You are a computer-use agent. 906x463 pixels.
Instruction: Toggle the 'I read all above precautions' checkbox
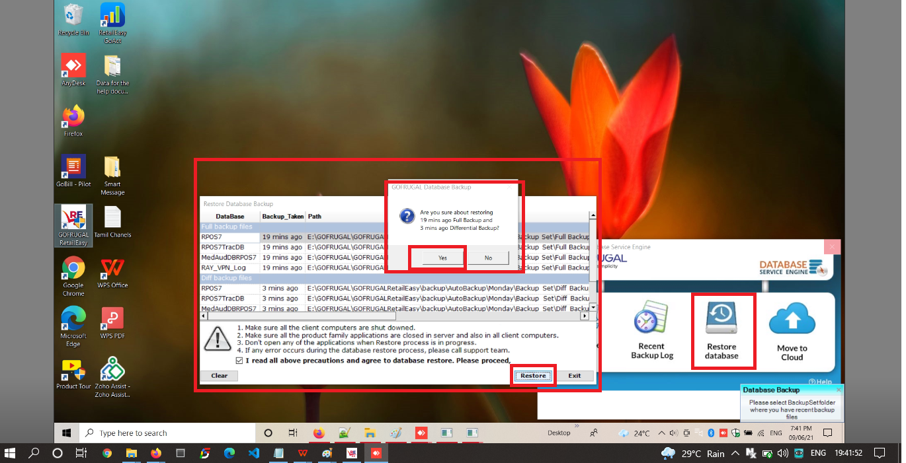coord(239,361)
